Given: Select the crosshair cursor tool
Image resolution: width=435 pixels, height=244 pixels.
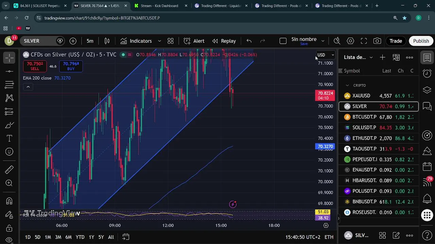Looking at the screenshot, I should [10, 58].
